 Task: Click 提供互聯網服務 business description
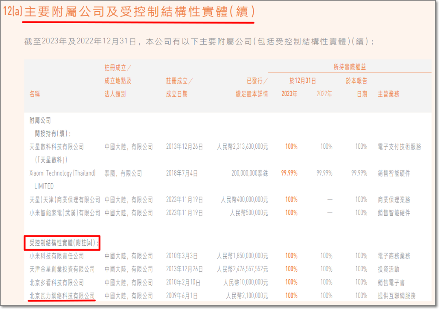(x=397, y=296)
